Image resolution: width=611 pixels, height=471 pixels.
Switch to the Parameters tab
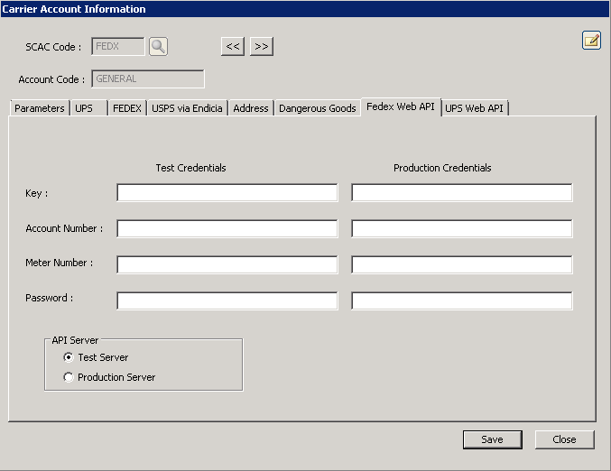[40, 108]
